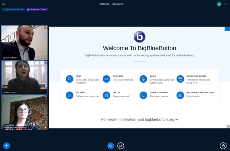
Task: Open the three-dot options menu
Action: coord(225,4)
